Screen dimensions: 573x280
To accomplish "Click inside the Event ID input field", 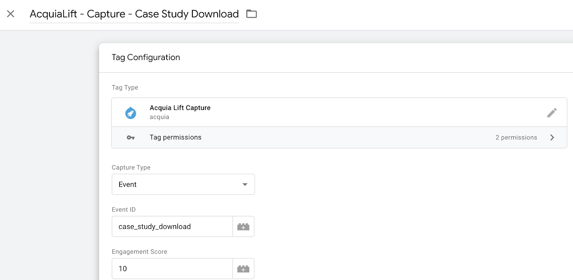I will (172, 226).
